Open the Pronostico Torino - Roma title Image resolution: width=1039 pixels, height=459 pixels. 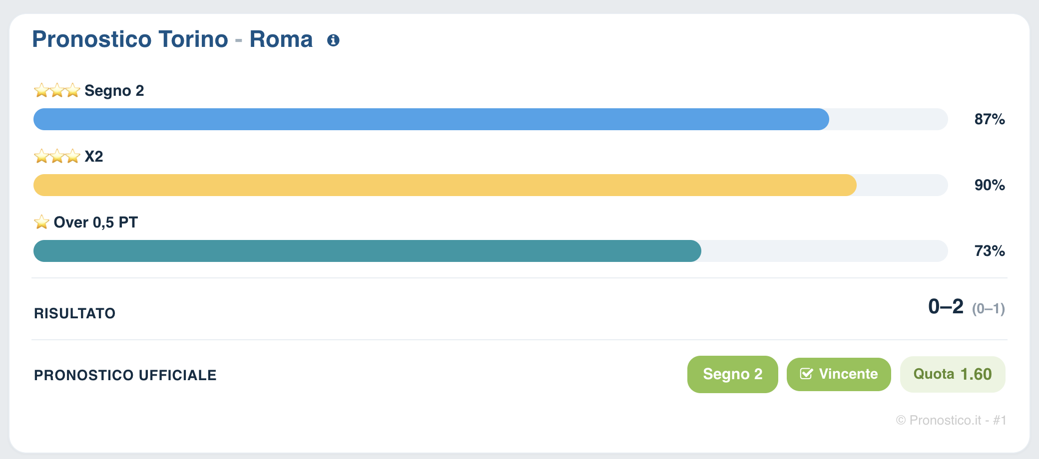click(x=172, y=39)
